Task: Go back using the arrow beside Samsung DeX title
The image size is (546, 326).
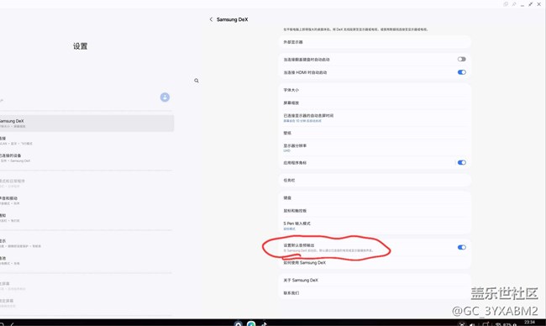Action: tap(211, 19)
